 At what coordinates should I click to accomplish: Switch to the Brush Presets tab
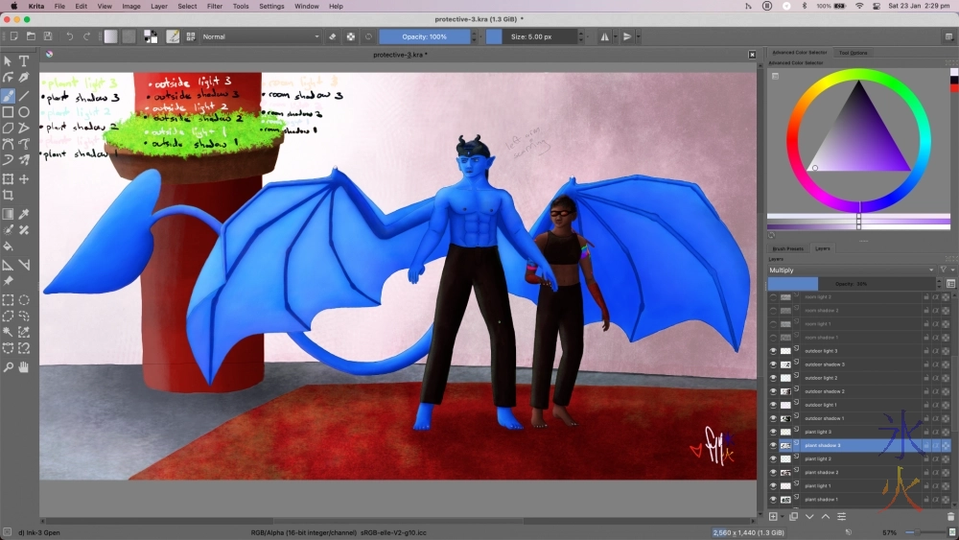pos(788,248)
